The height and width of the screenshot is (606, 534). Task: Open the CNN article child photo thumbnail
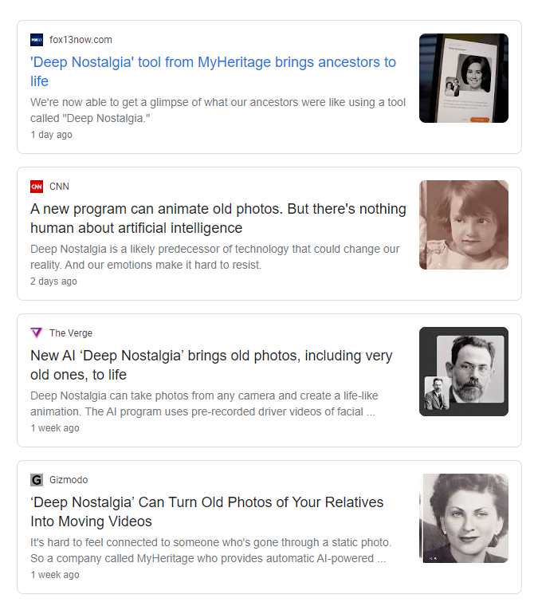464,225
